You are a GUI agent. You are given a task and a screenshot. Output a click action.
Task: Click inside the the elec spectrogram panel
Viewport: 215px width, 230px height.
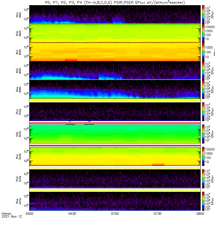coord(115,89)
